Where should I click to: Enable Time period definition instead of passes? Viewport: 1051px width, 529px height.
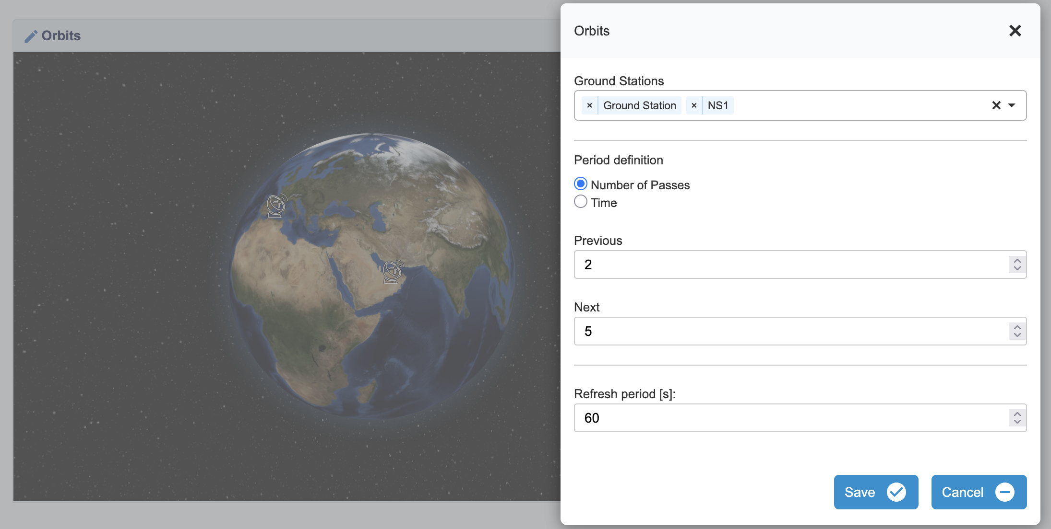pyautogui.click(x=580, y=202)
